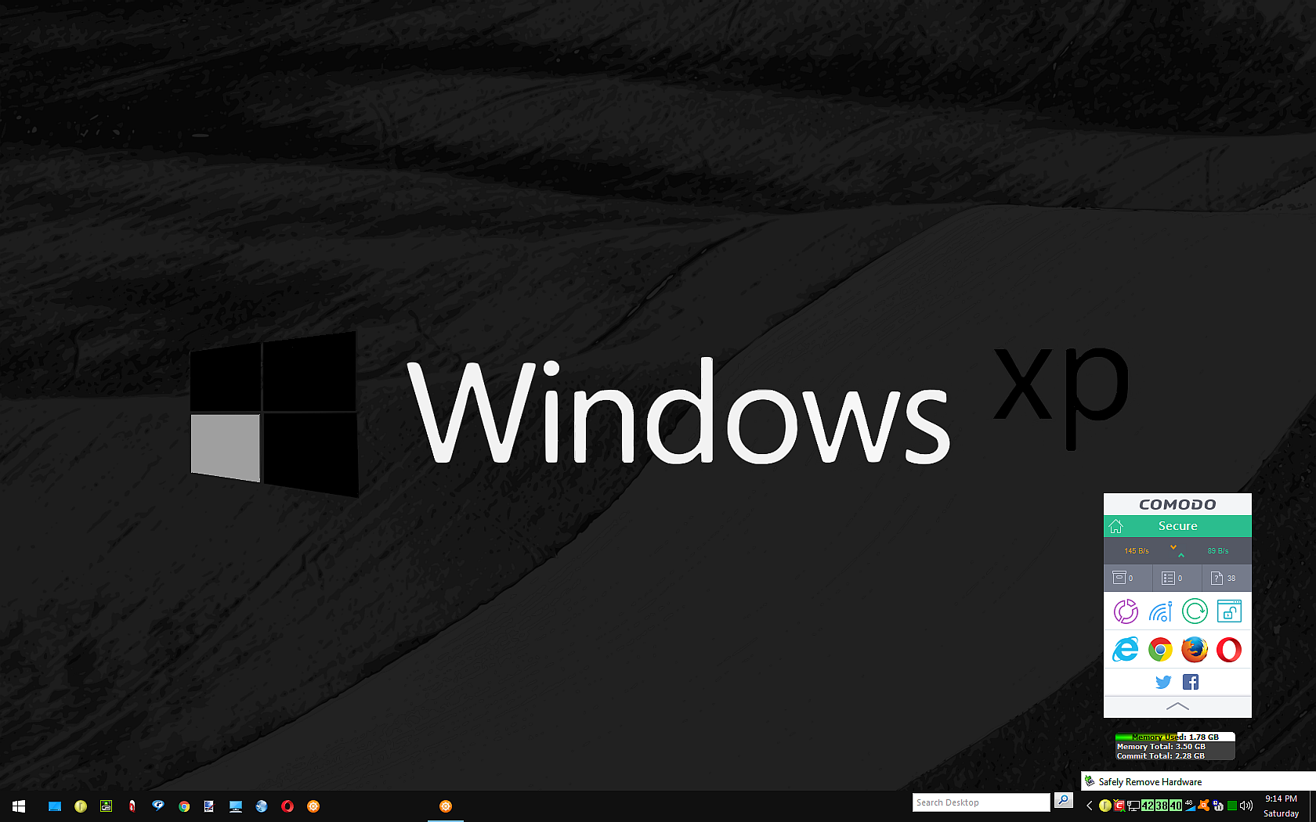Open the green square app on the taskbar
The image size is (1316, 822).
pyautogui.click(x=107, y=806)
